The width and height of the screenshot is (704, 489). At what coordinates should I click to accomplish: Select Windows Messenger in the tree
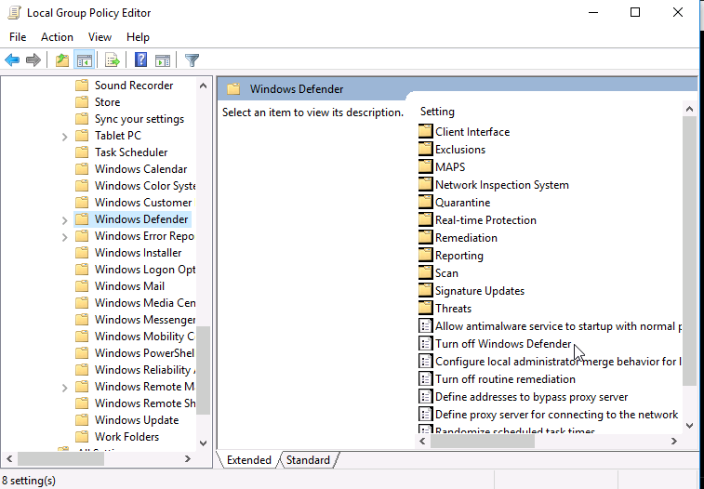[x=144, y=320]
